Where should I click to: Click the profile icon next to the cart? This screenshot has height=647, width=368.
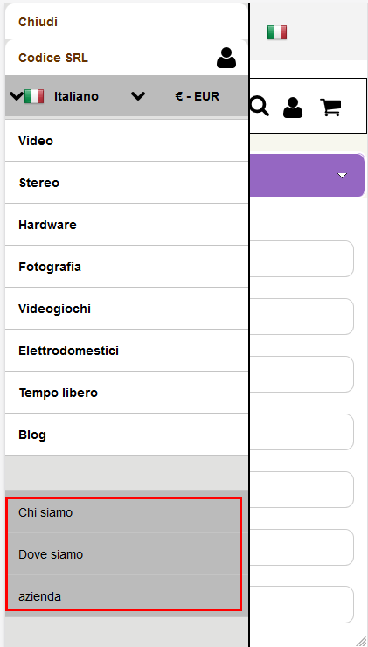click(x=293, y=108)
